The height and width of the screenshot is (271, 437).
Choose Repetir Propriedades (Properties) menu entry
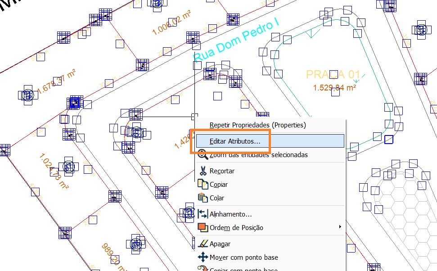(x=257, y=125)
